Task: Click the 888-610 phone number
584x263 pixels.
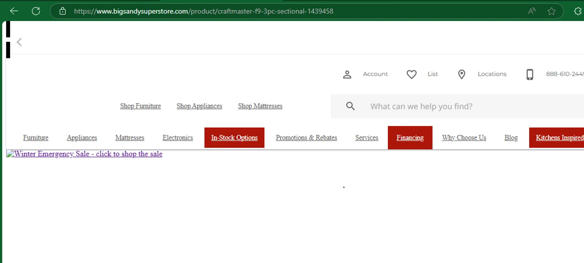Action: click(x=565, y=74)
